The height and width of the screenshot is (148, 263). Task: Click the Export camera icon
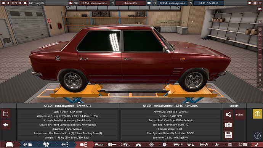(x=228, y=125)
